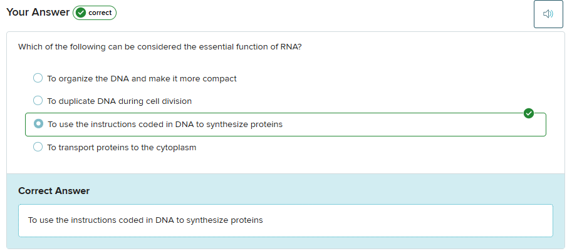The width and height of the screenshot is (567, 251).
Task: Click the green check icon in the correct badge
Action: [x=81, y=13]
